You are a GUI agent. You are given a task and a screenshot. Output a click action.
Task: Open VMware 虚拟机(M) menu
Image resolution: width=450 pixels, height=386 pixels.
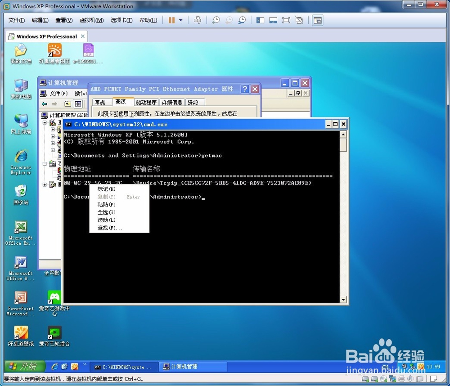(91, 20)
